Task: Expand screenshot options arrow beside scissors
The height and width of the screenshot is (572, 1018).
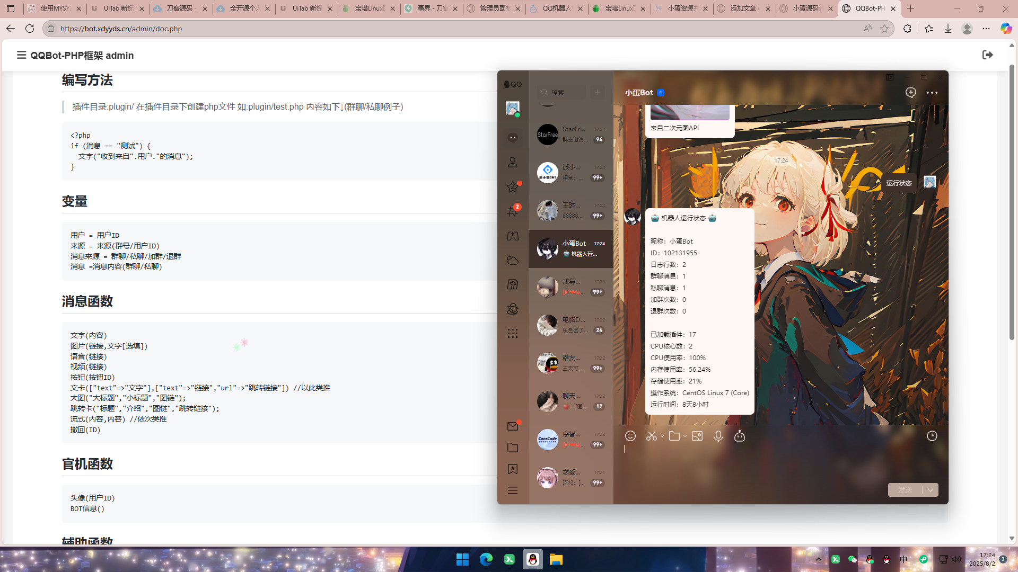Action: point(662,436)
